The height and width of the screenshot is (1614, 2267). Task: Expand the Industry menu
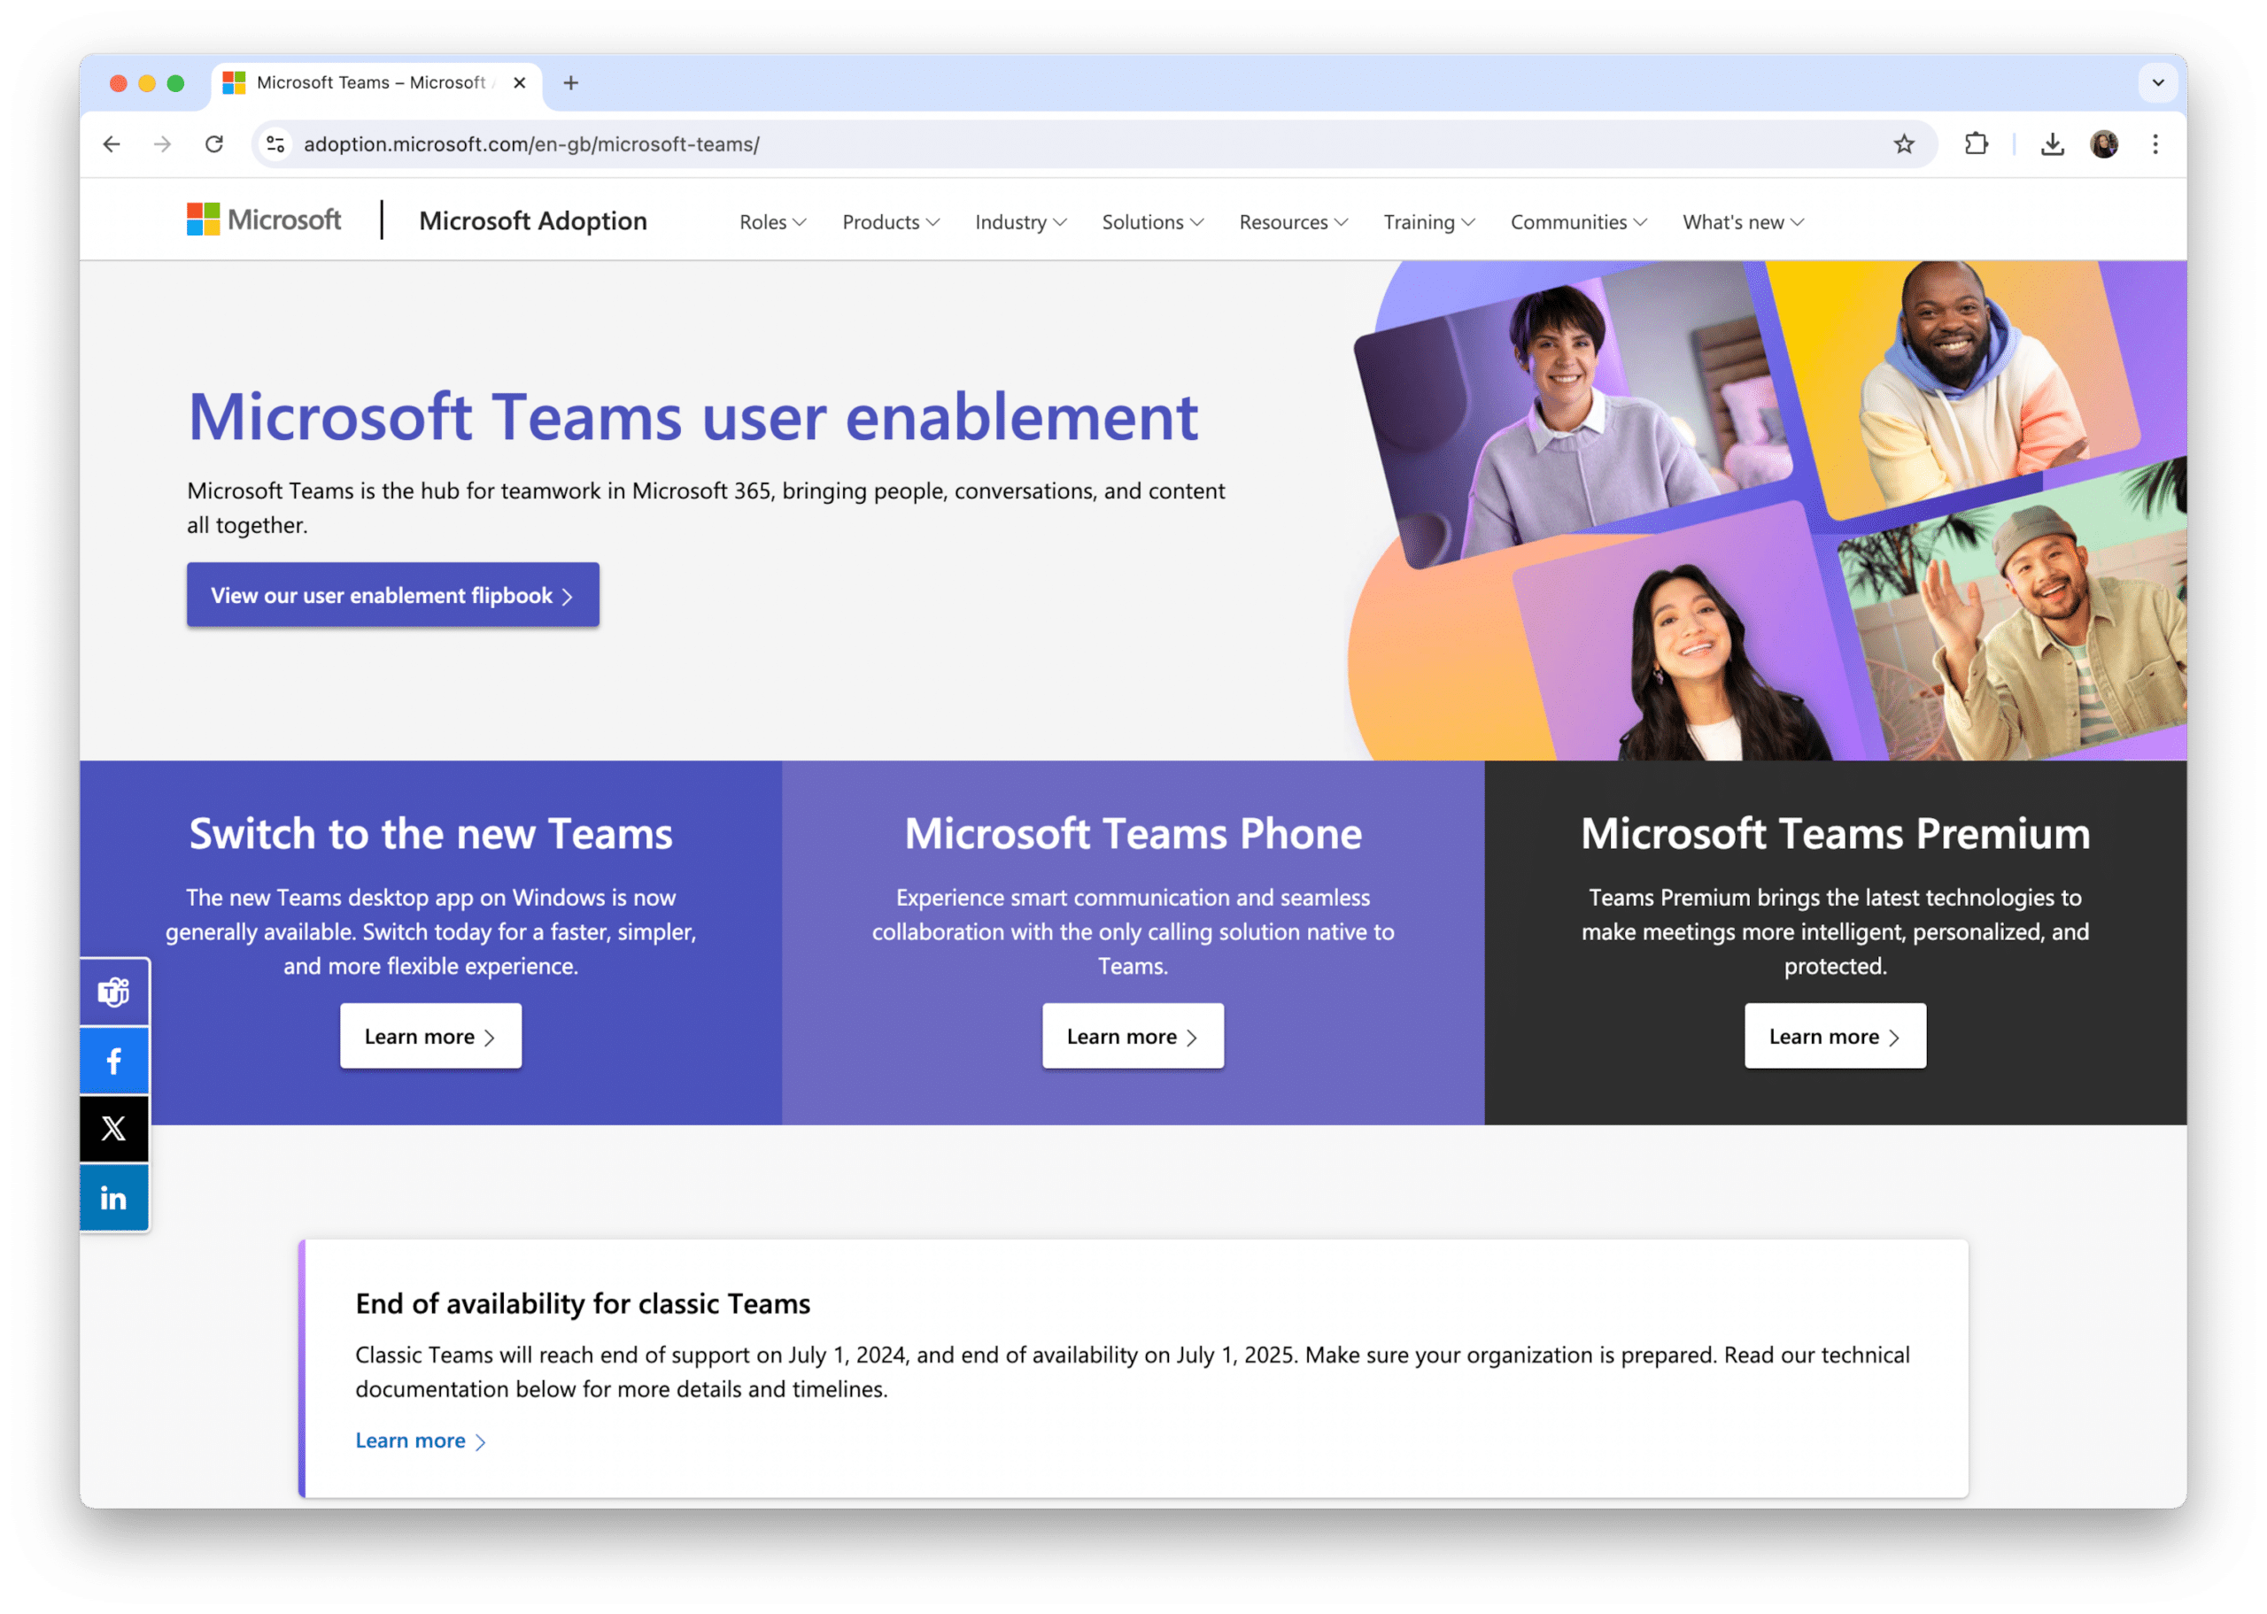pyautogui.click(x=1021, y=221)
